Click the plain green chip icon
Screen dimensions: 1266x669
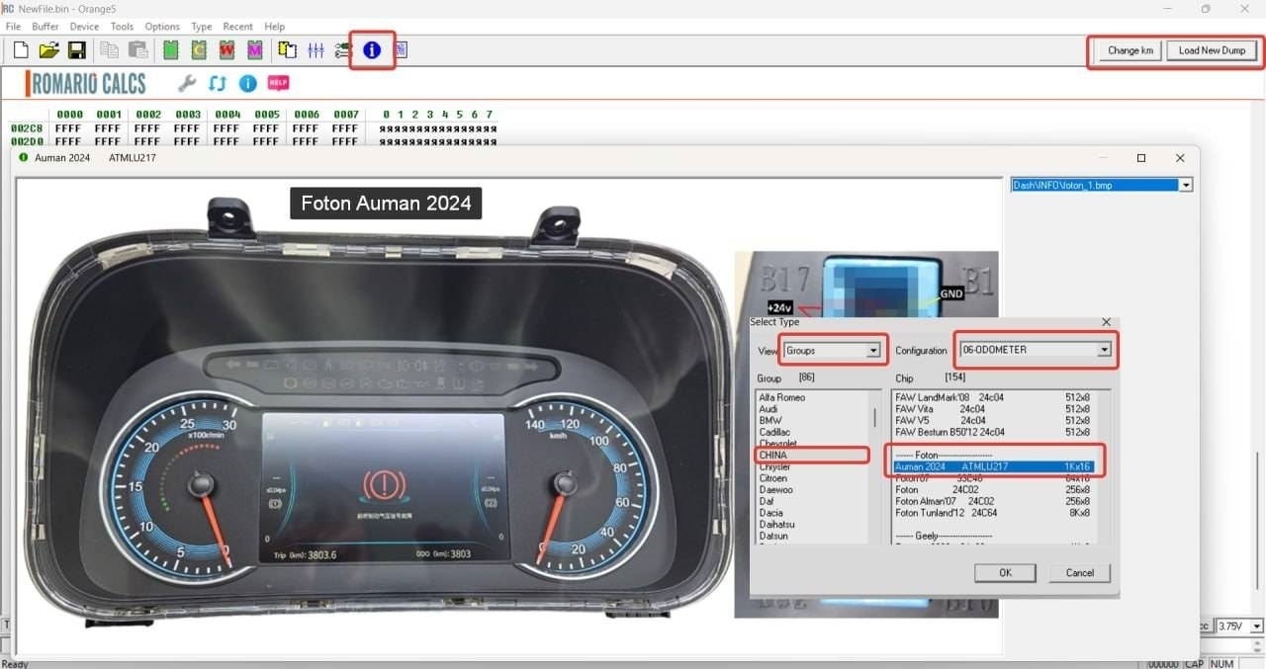point(171,50)
